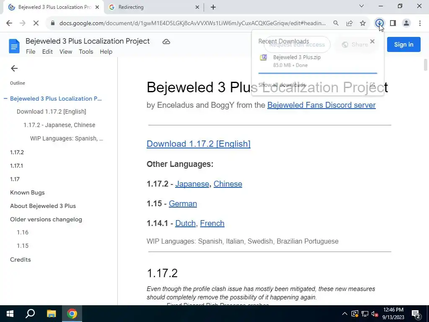This screenshot has height=322, width=429.
Task: Open Bejeweled Fans Discord server link
Action: [321, 105]
